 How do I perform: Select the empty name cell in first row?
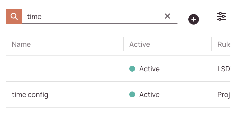[65, 69]
